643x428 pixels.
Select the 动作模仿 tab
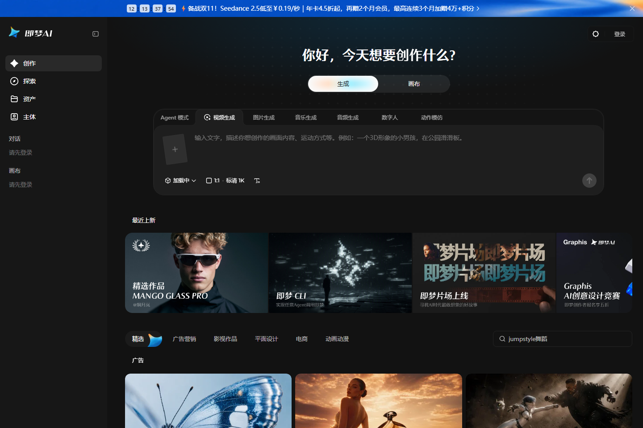point(432,118)
